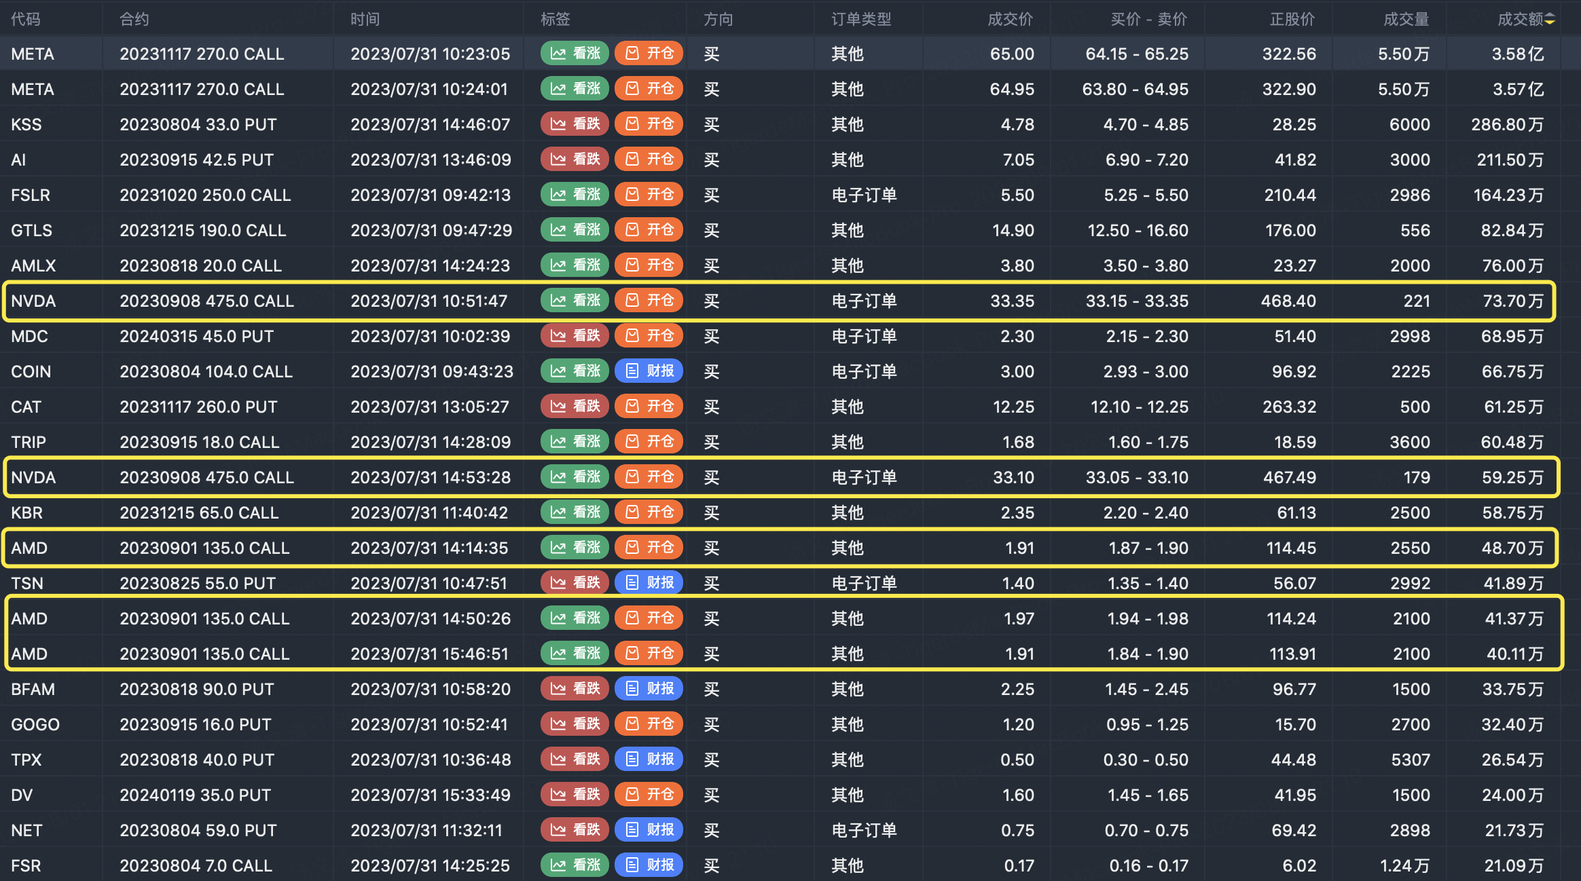Open NVDA 20230908 475.0 CALL at 10:51:47
The height and width of the screenshot is (881, 1581).
point(206,301)
